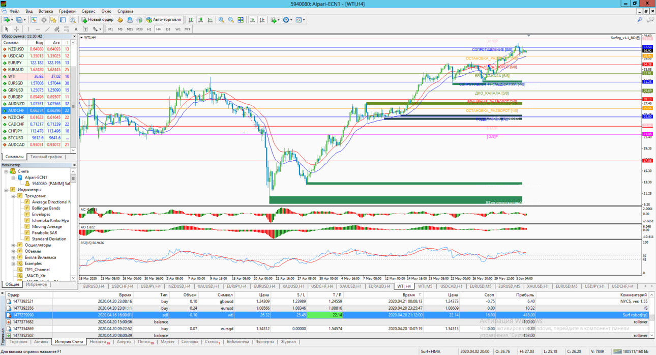
Task: Collapse the Трендовые indicator group
Action: click(13, 196)
